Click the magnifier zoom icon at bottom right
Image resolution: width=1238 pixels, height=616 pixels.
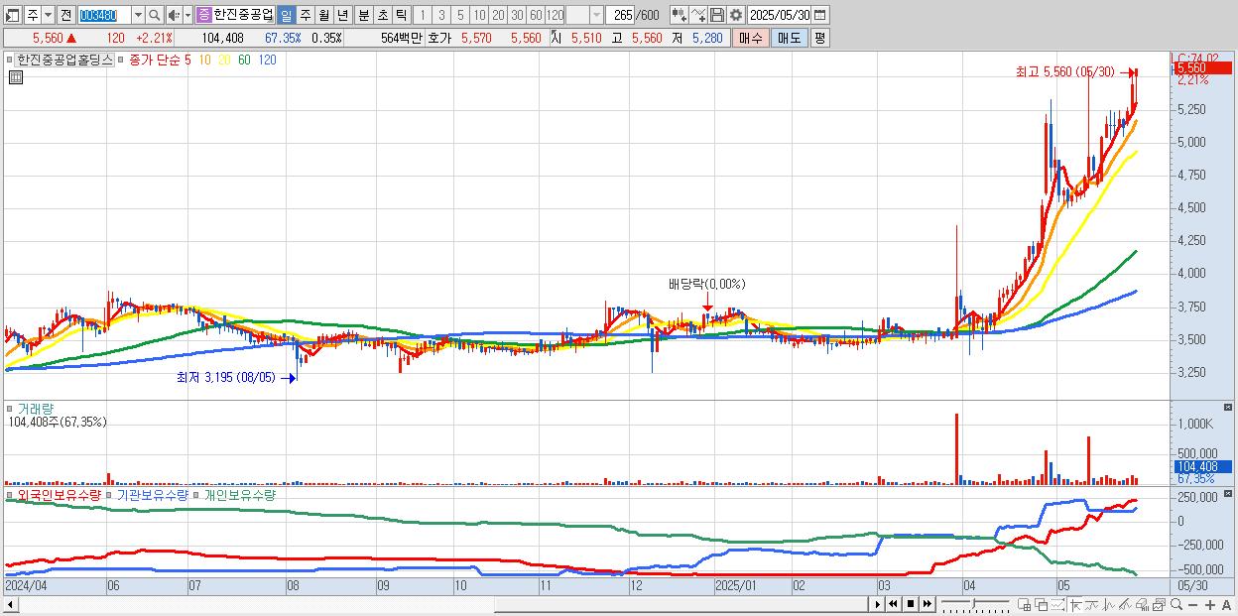[1176, 604]
